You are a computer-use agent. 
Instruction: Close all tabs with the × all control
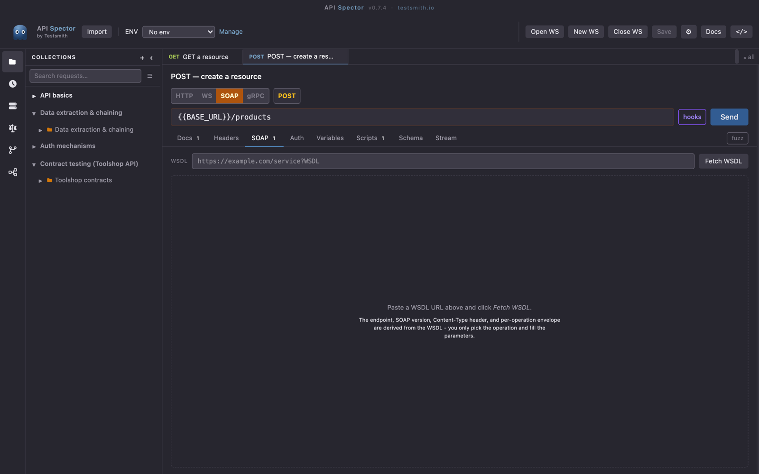point(749,57)
